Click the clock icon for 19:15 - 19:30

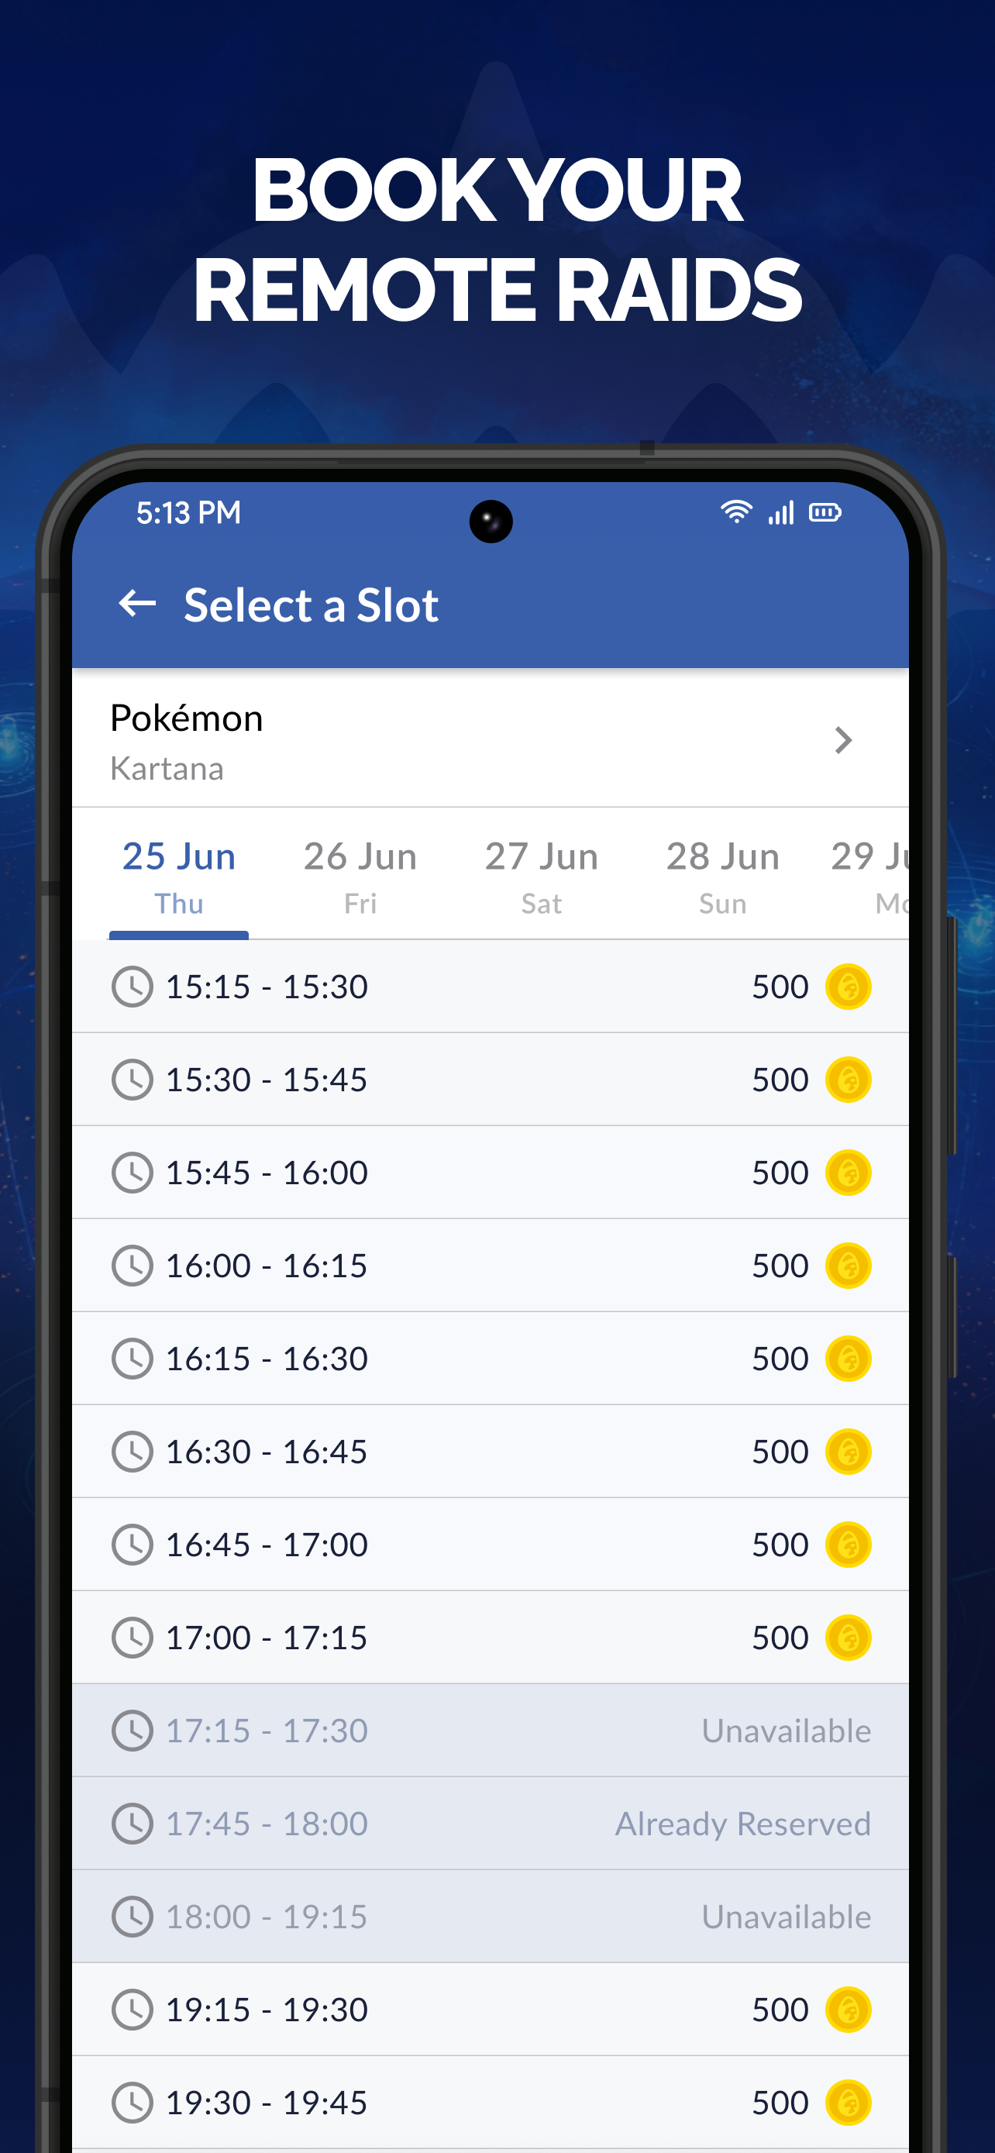point(132,2008)
